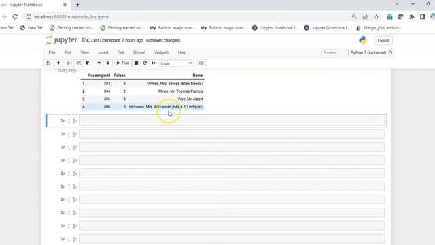Open first Getting started wit... bookmark
435x245 pixels.
tap(71, 28)
